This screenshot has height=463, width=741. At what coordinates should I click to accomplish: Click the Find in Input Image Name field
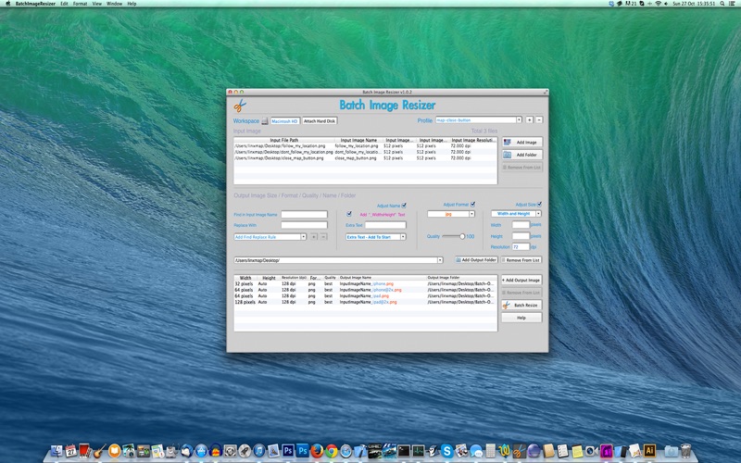pos(305,214)
